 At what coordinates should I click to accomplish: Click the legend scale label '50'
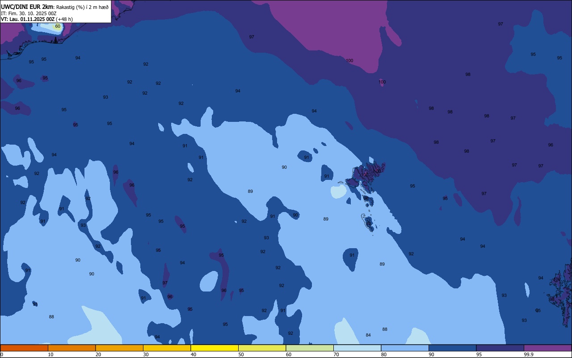[x=241, y=354]
